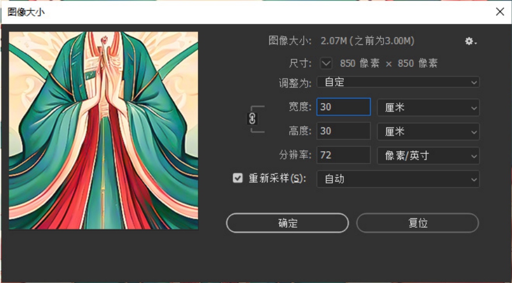Click the image preview thumbnail
The height and width of the screenshot is (283, 512).
104,130
